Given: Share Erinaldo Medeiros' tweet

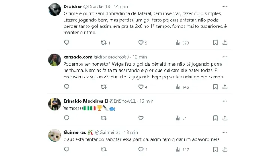Looking at the screenshot, I should point(225,118).
